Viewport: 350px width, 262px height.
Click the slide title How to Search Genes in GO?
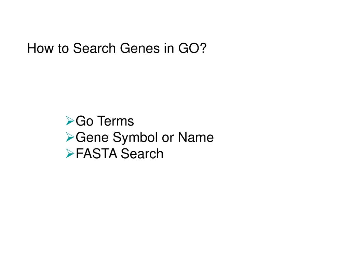pyautogui.click(x=117, y=48)
